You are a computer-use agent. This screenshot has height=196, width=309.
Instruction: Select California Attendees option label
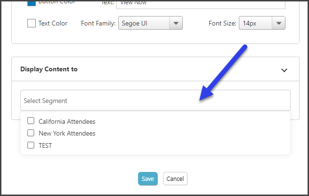click(x=67, y=121)
